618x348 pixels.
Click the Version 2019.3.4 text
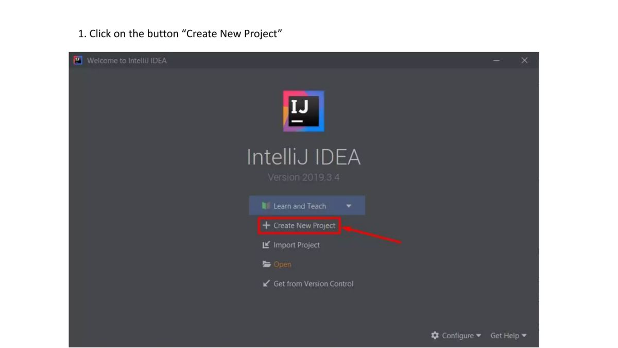pos(303,177)
